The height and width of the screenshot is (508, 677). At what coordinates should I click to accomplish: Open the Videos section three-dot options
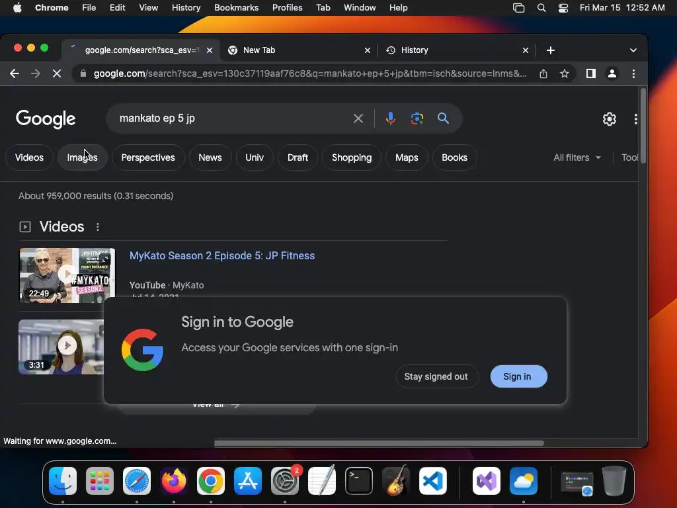coord(98,227)
